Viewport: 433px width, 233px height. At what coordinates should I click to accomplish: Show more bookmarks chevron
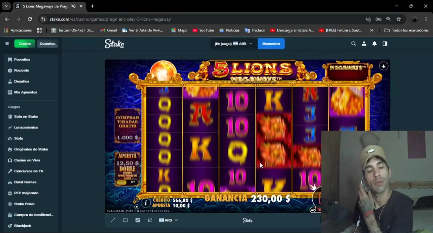point(372,30)
